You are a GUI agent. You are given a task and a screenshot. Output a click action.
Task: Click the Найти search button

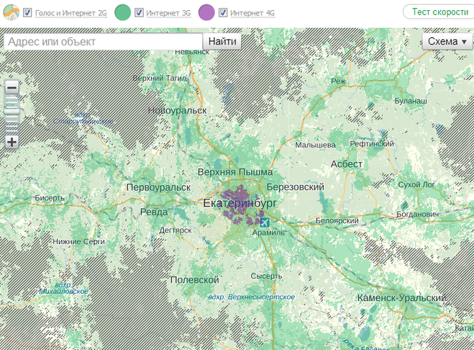[222, 42]
